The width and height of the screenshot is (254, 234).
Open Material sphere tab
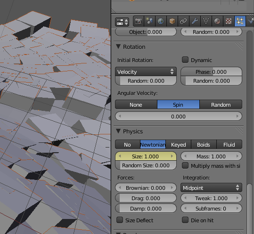(x=217, y=21)
